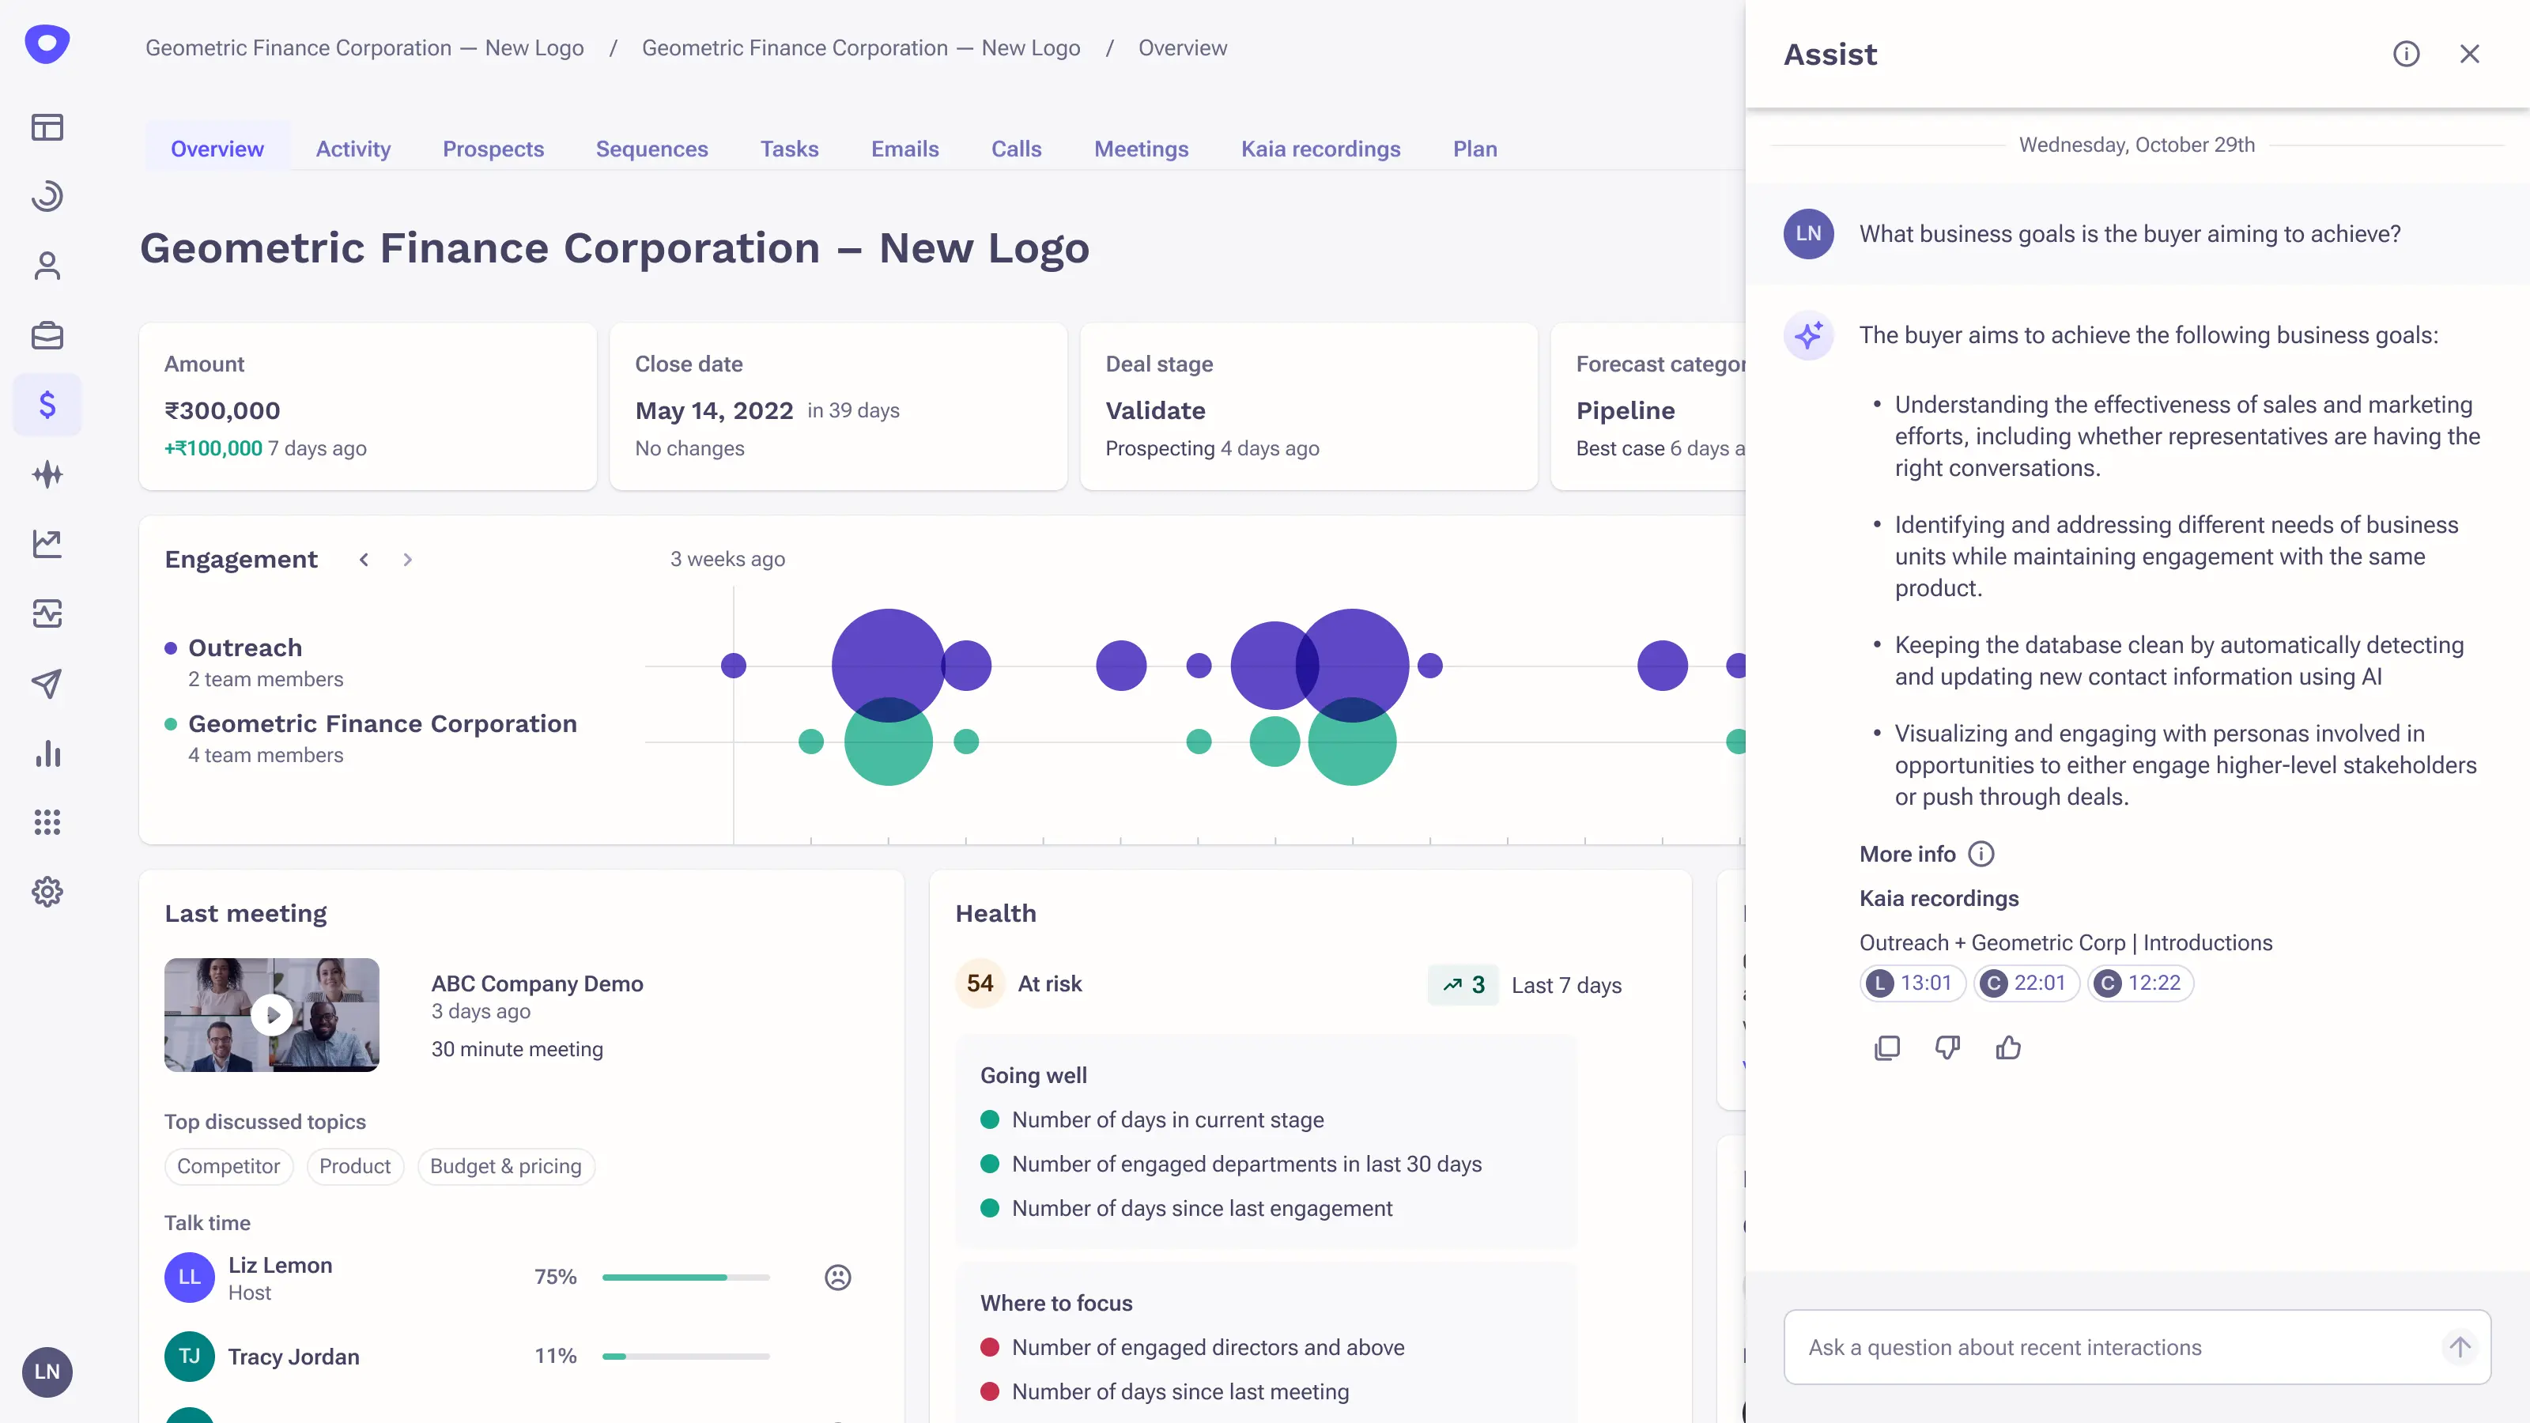The width and height of the screenshot is (2530, 1423).
Task: Select the dollar sign Deals icon
Action: [x=47, y=404]
